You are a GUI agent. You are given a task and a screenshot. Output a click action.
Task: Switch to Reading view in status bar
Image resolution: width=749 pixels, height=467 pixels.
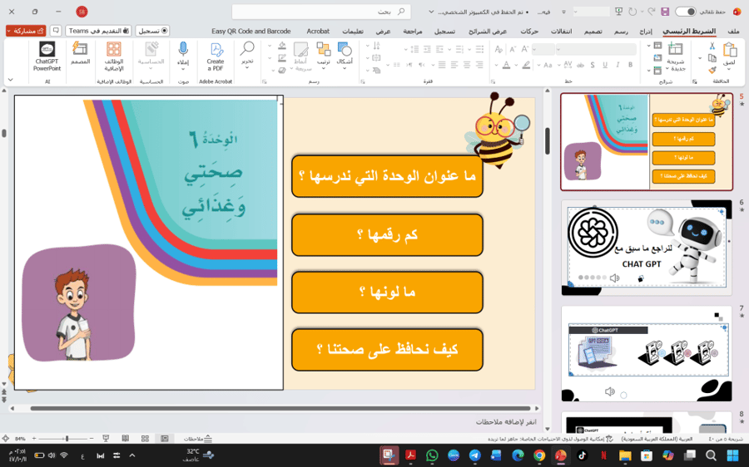[125, 439]
